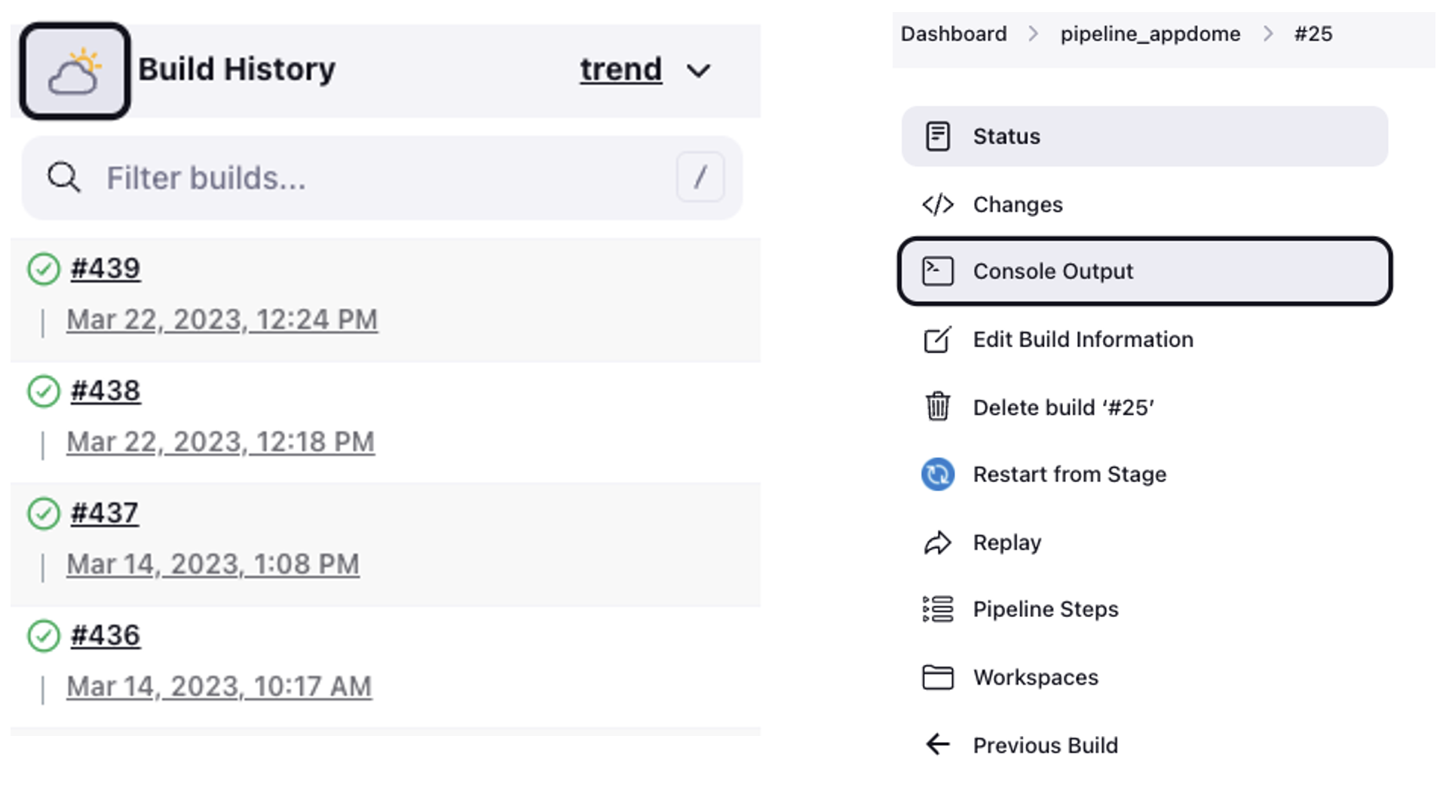The image size is (1446, 794).
Task: Click the Pipeline Steps list icon
Action: 937,609
